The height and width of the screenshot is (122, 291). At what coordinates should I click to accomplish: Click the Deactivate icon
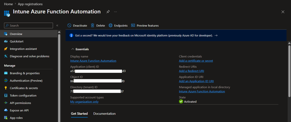tap(69, 25)
